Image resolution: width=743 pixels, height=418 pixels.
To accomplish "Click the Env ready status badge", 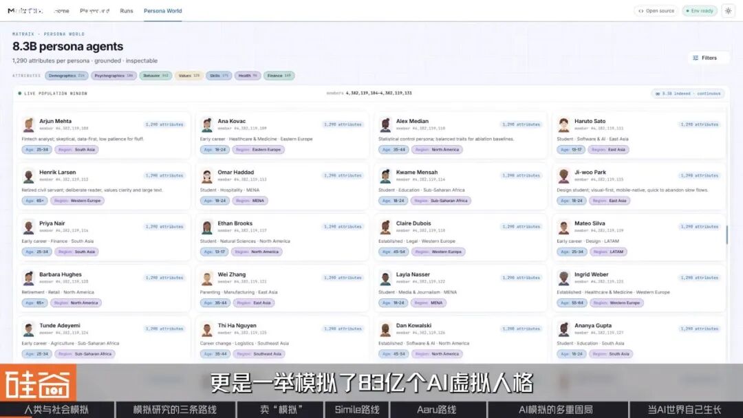I will pyautogui.click(x=700, y=11).
